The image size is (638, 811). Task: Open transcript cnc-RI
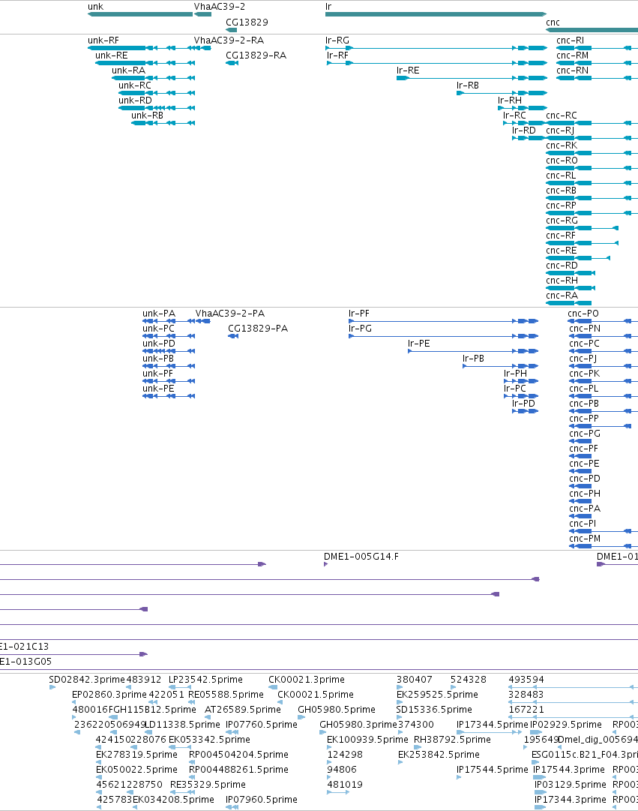[571, 41]
